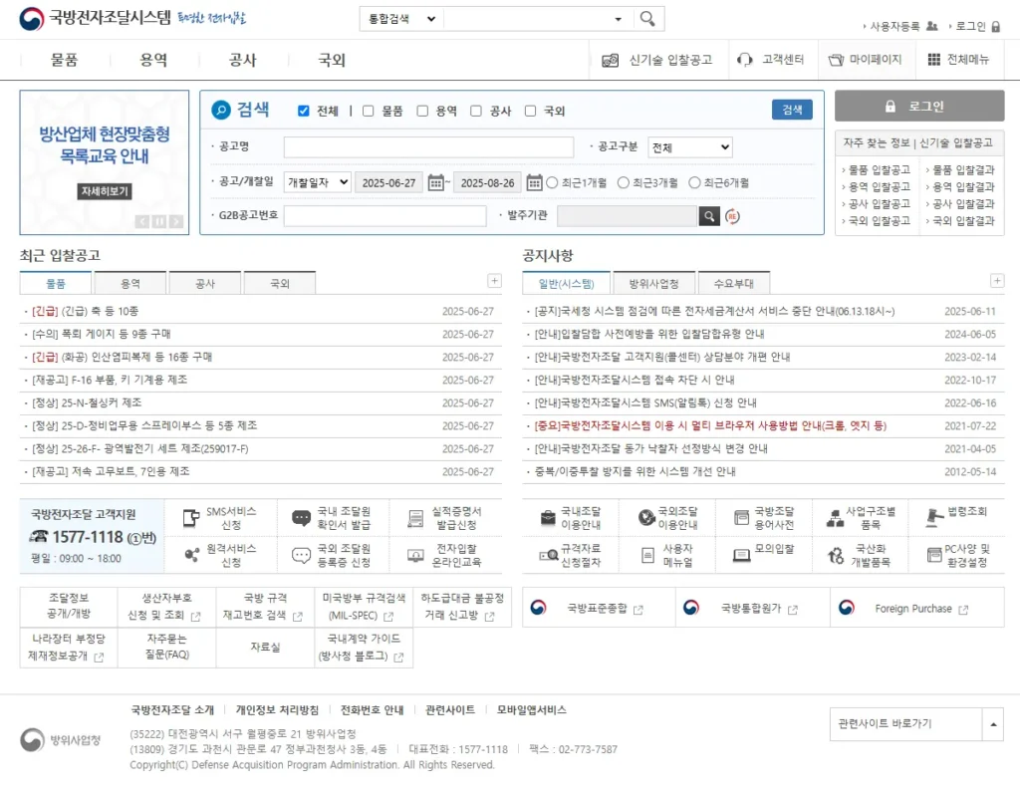The width and height of the screenshot is (1020, 794).
Task: Click the 공고명 input field
Action: point(428,147)
